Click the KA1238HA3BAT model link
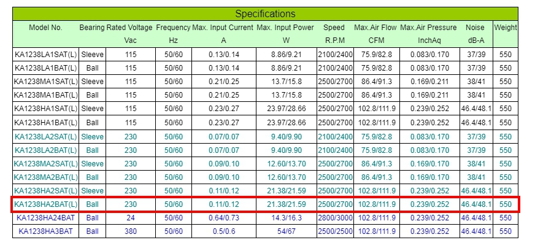535x248 pixels. click(46, 231)
